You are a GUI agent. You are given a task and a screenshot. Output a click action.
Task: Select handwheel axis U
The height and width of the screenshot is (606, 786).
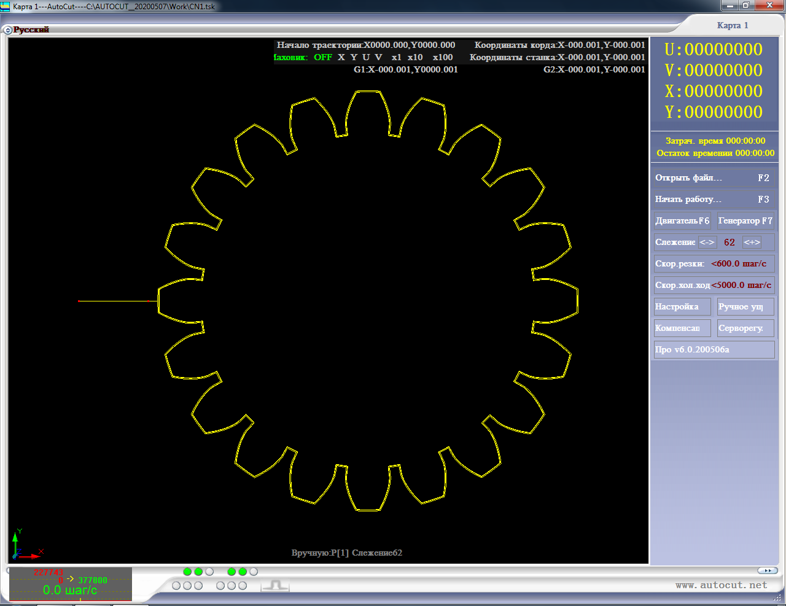click(366, 57)
